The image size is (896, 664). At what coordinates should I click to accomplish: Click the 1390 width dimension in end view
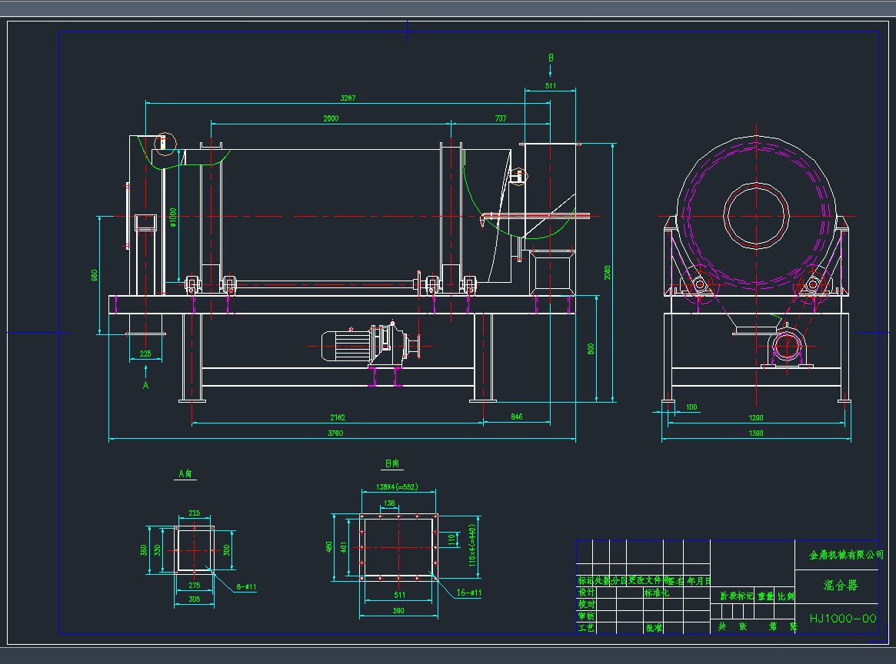(756, 434)
